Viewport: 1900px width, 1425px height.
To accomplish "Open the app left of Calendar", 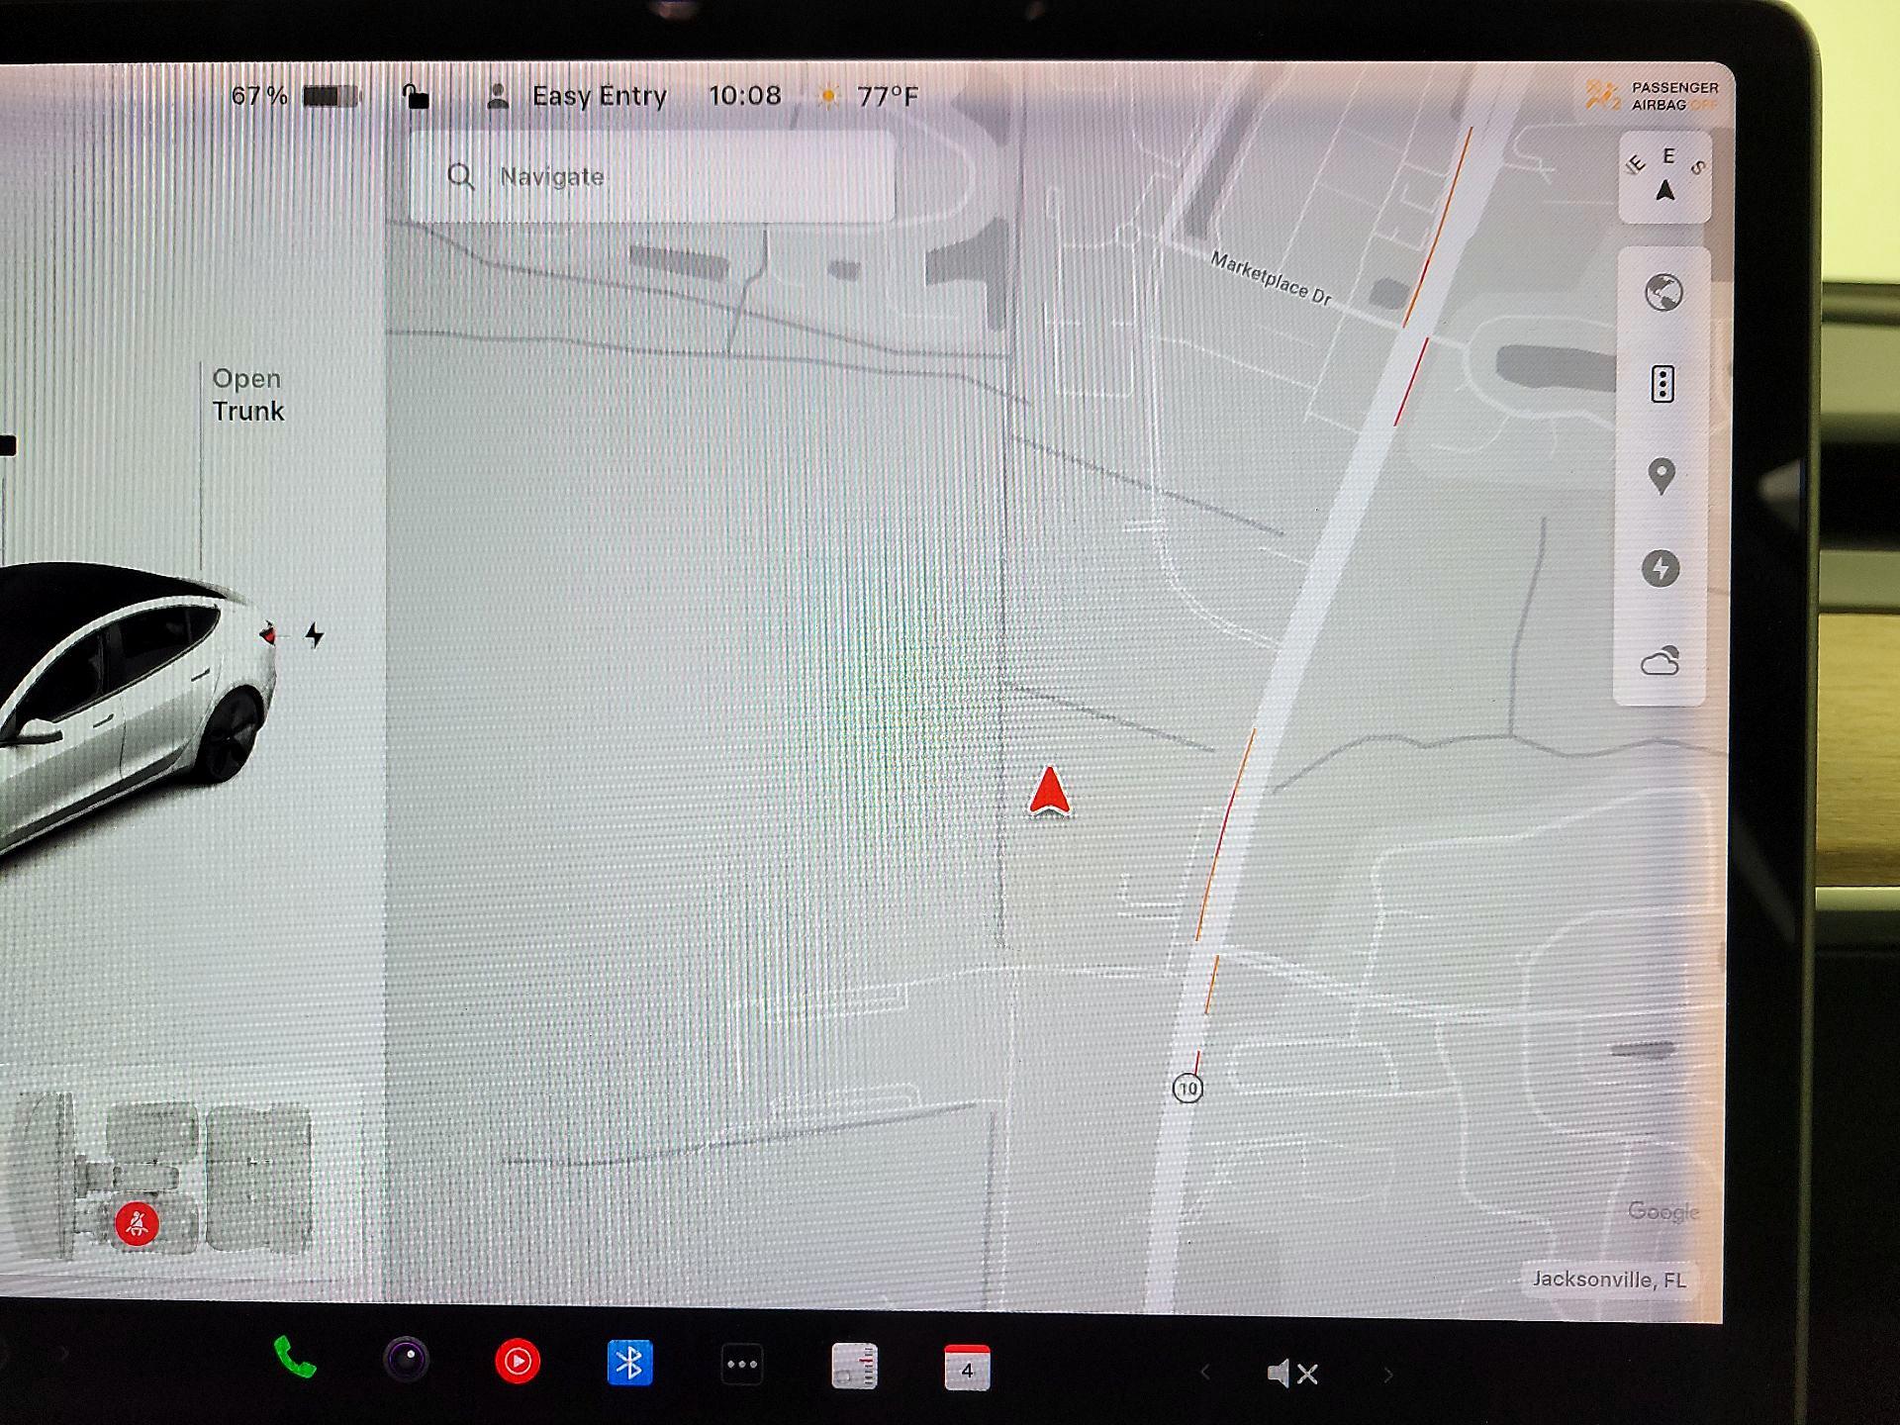I will click(x=854, y=1367).
